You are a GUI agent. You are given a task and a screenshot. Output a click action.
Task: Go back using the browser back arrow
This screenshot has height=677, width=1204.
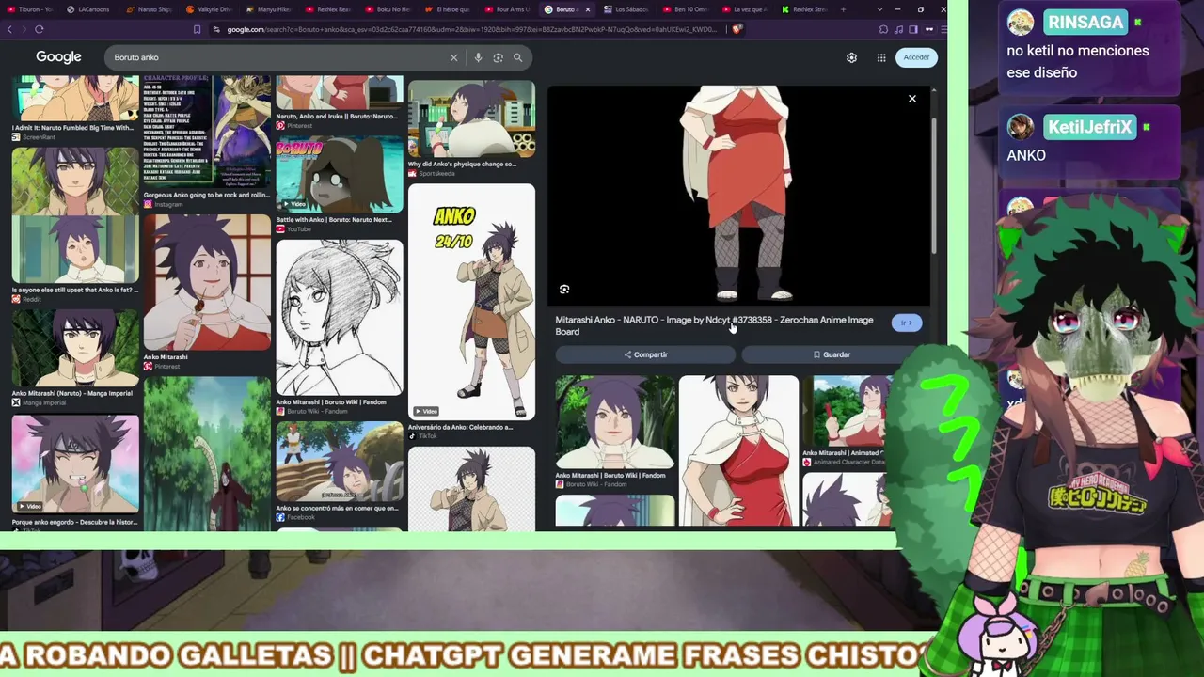[x=9, y=29]
